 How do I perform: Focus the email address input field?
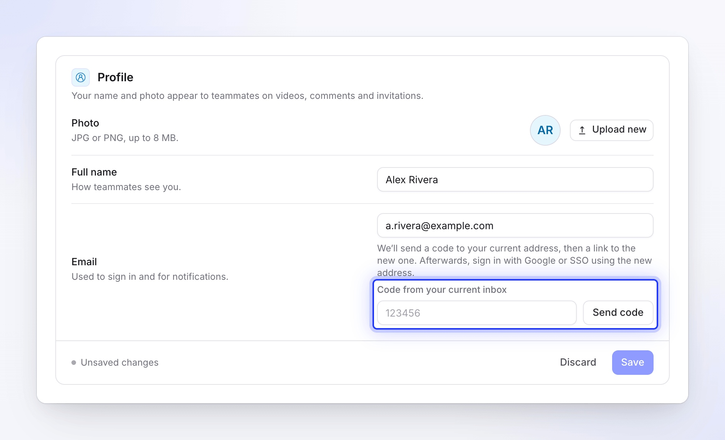pos(515,225)
